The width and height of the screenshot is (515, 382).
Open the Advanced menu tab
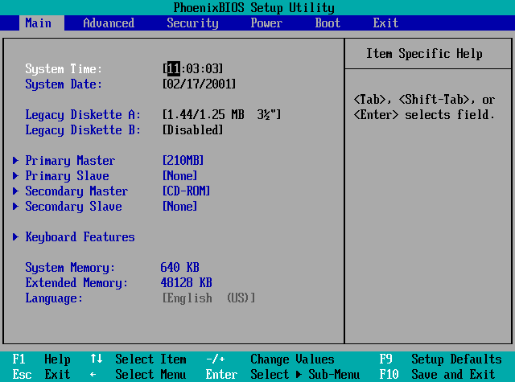point(109,23)
